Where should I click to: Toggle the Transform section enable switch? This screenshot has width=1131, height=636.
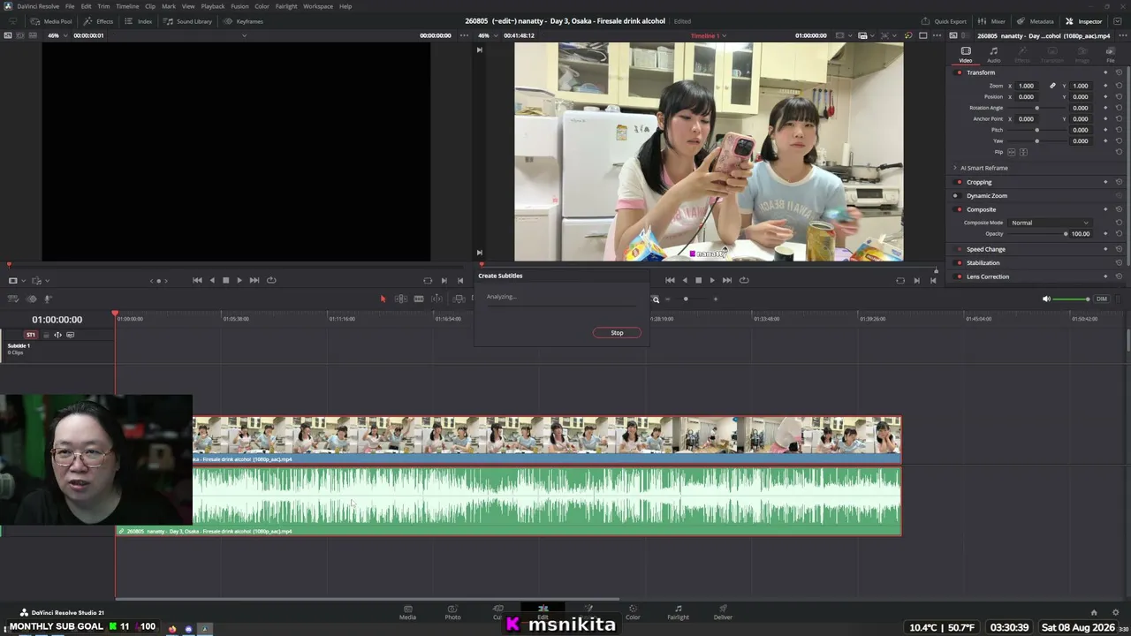[960, 72]
